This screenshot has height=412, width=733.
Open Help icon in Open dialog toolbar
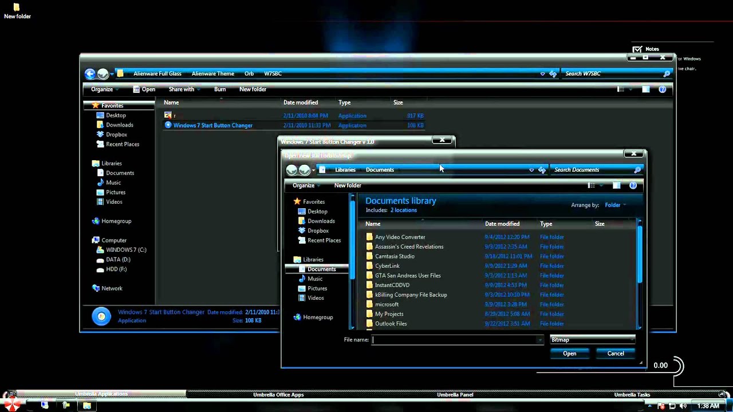633,185
